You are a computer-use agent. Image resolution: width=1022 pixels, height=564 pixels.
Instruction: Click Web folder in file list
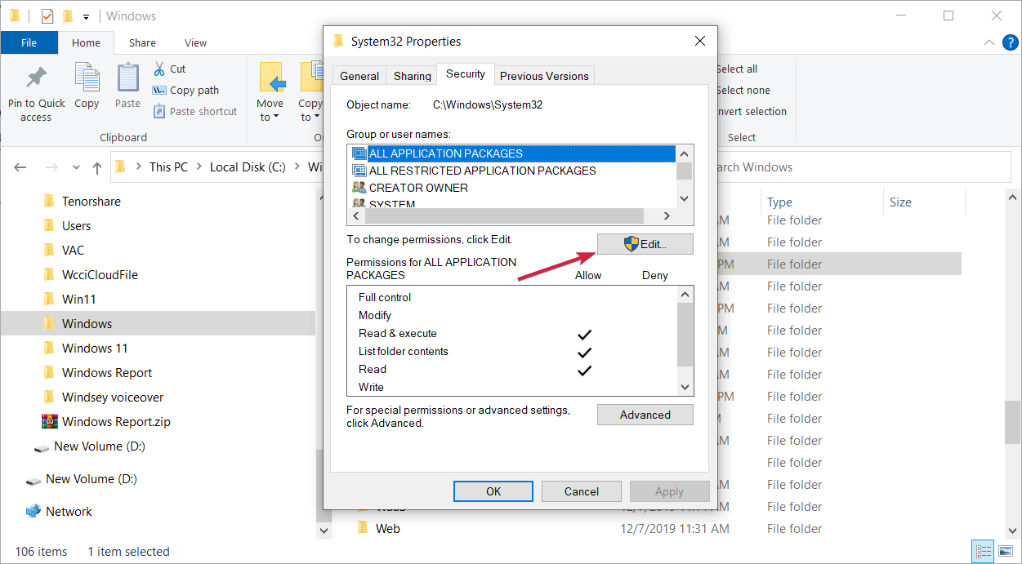point(387,529)
